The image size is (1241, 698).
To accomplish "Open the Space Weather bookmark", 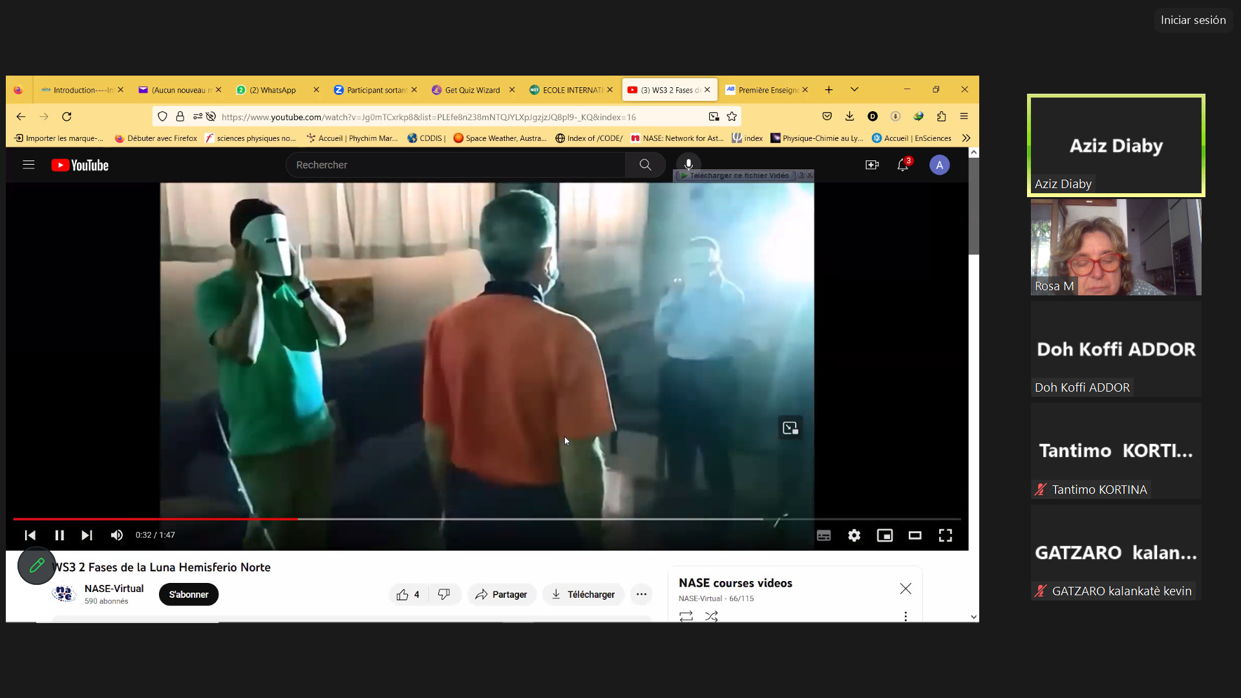I will [x=500, y=138].
